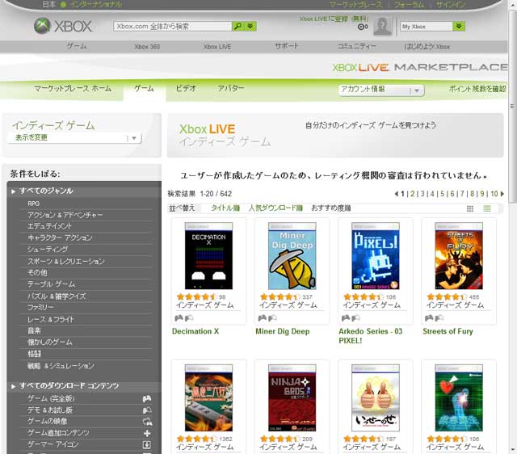
Task: Filter by パズル & 雑学クイズ genre
Action: pos(57,296)
